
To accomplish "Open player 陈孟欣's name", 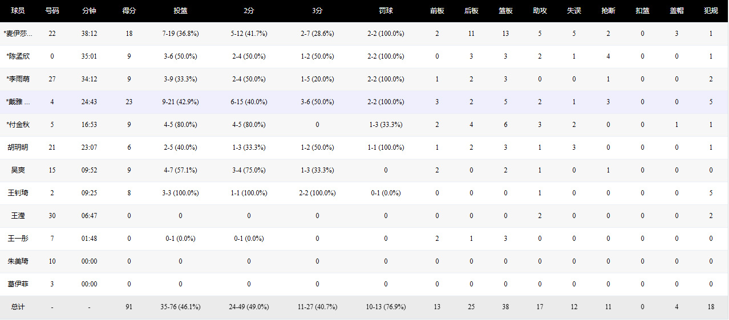I will (x=18, y=56).
